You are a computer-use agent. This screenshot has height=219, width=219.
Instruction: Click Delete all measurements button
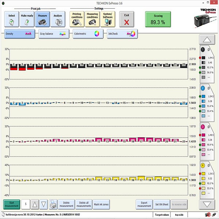[x=84, y=204]
